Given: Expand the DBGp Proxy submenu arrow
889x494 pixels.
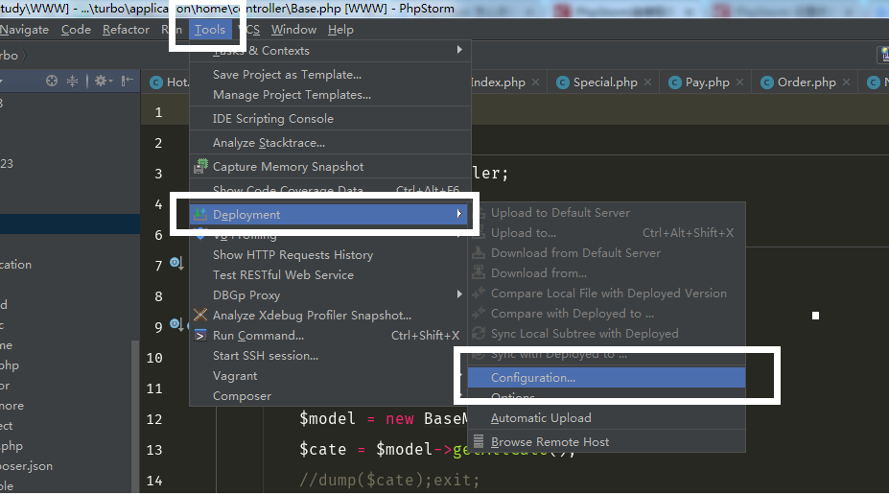Looking at the screenshot, I should coord(459,294).
